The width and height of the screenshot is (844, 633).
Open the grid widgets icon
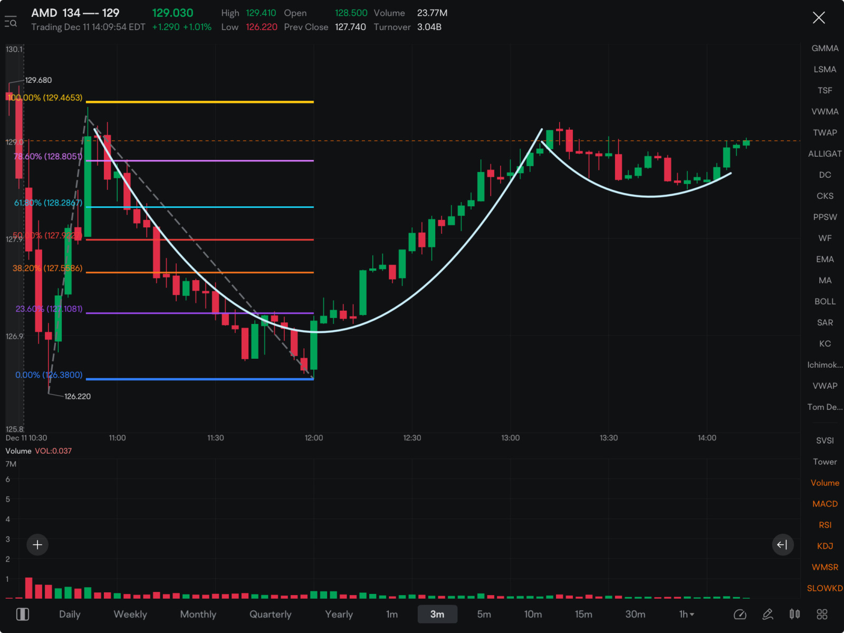(822, 614)
